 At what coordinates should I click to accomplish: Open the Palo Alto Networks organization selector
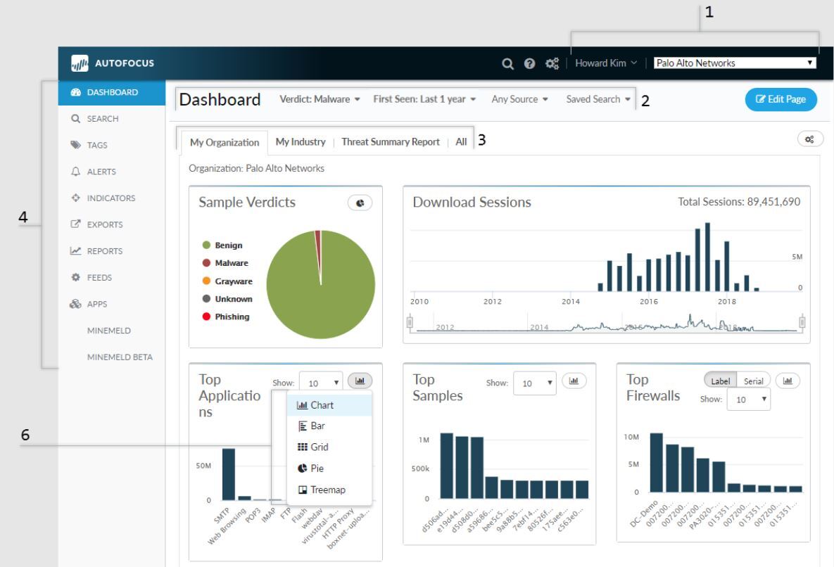[735, 63]
